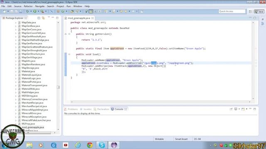Open the Window menu
This screenshot has width=266, height=149.
coord(78,6)
